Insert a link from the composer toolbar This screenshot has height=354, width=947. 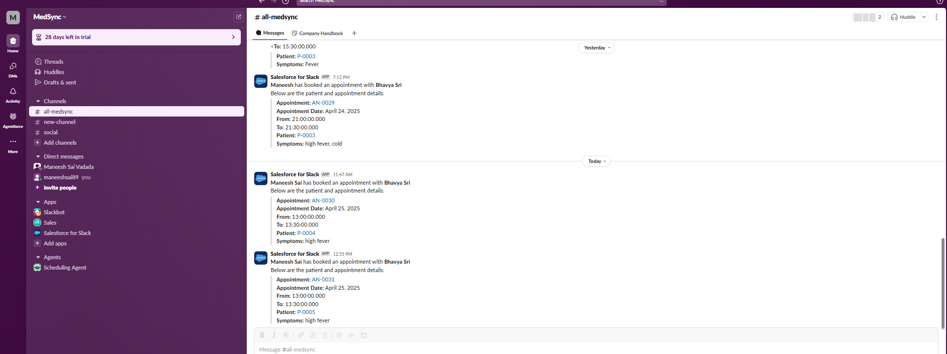301,335
